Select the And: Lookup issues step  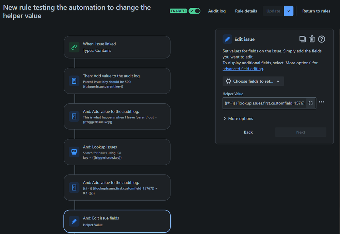click(x=117, y=152)
